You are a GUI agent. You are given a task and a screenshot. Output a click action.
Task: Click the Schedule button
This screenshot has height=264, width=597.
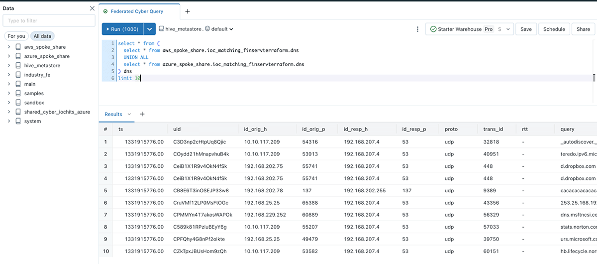tap(554, 29)
